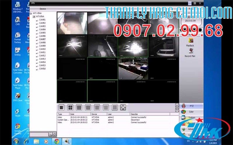
Task: Open the System settings tab
Action: click(x=191, y=117)
